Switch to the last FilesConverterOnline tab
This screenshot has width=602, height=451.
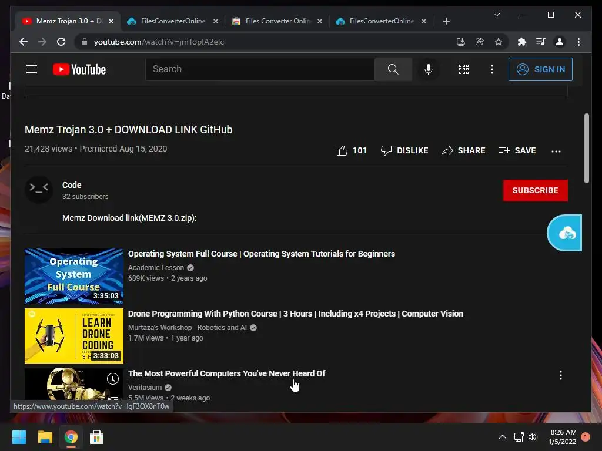coord(381,21)
